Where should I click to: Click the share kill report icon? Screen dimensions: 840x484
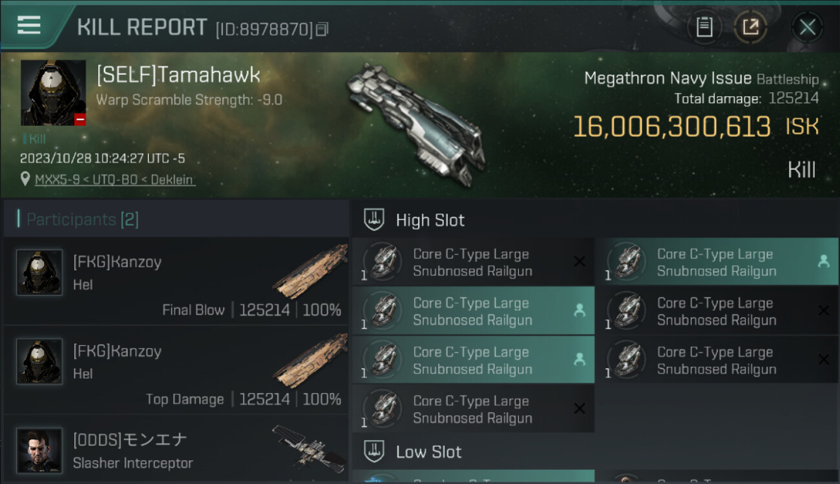click(750, 27)
